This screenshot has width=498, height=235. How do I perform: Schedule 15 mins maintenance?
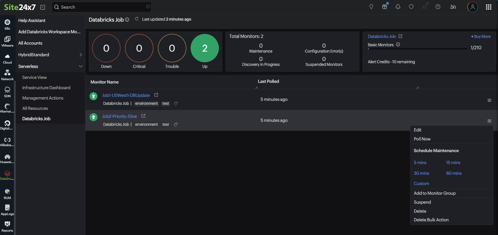(x=453, y=163)
